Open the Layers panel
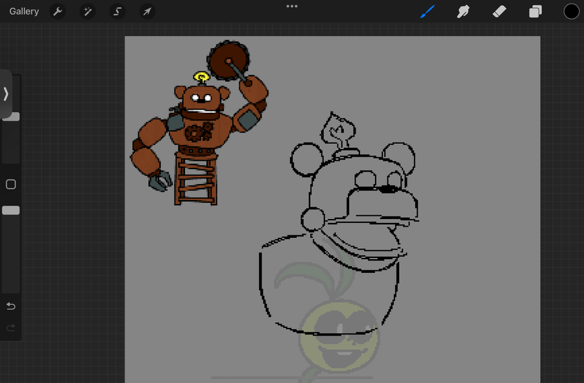Image resolution: width=584 pixels, height=383 pixels. (x=535, y=12)
